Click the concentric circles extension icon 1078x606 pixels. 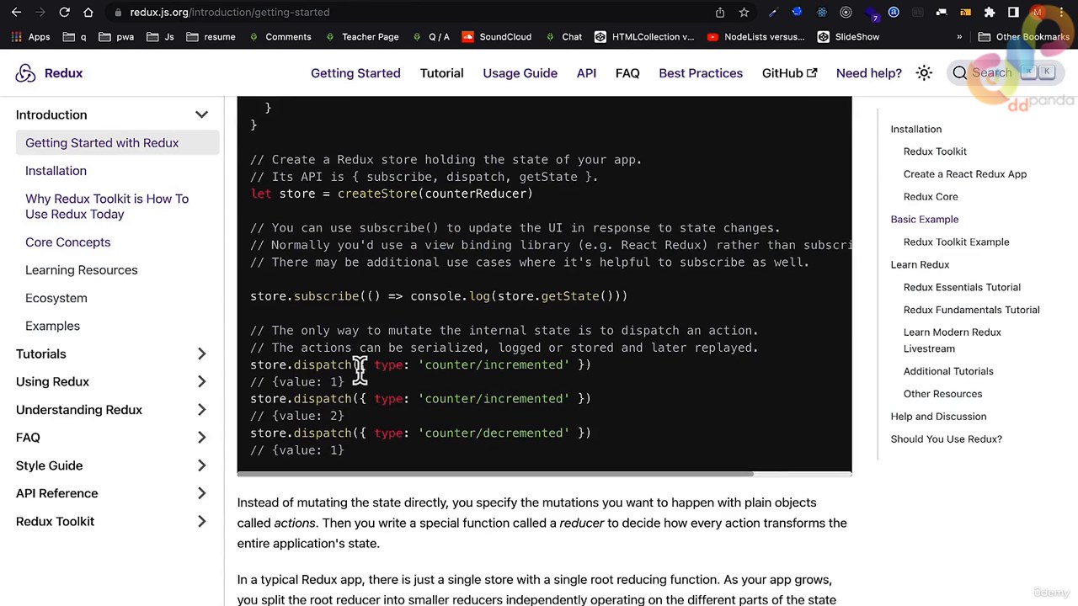(846, 13)
